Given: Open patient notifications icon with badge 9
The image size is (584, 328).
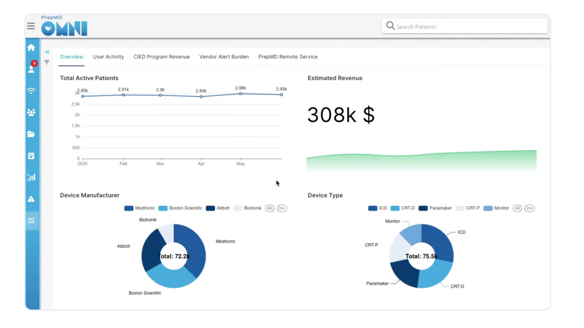Looking at the screenshot, I should [31, 68].
